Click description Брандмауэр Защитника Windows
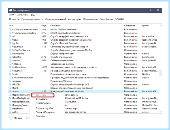This screenshot has width=170, height=130. click(67, 91)
